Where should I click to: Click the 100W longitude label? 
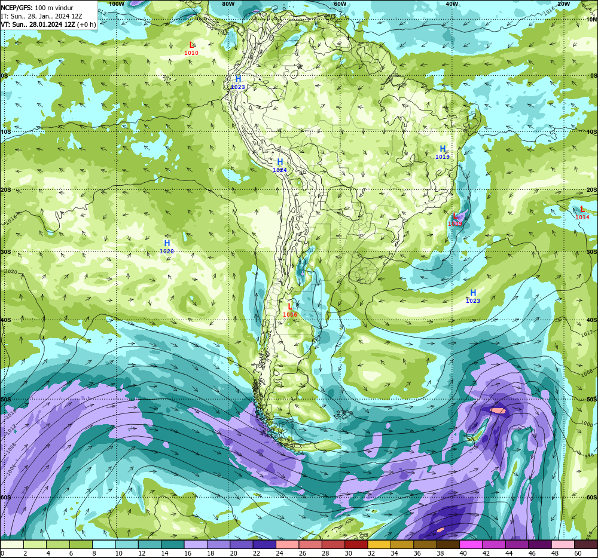[117, 4]
